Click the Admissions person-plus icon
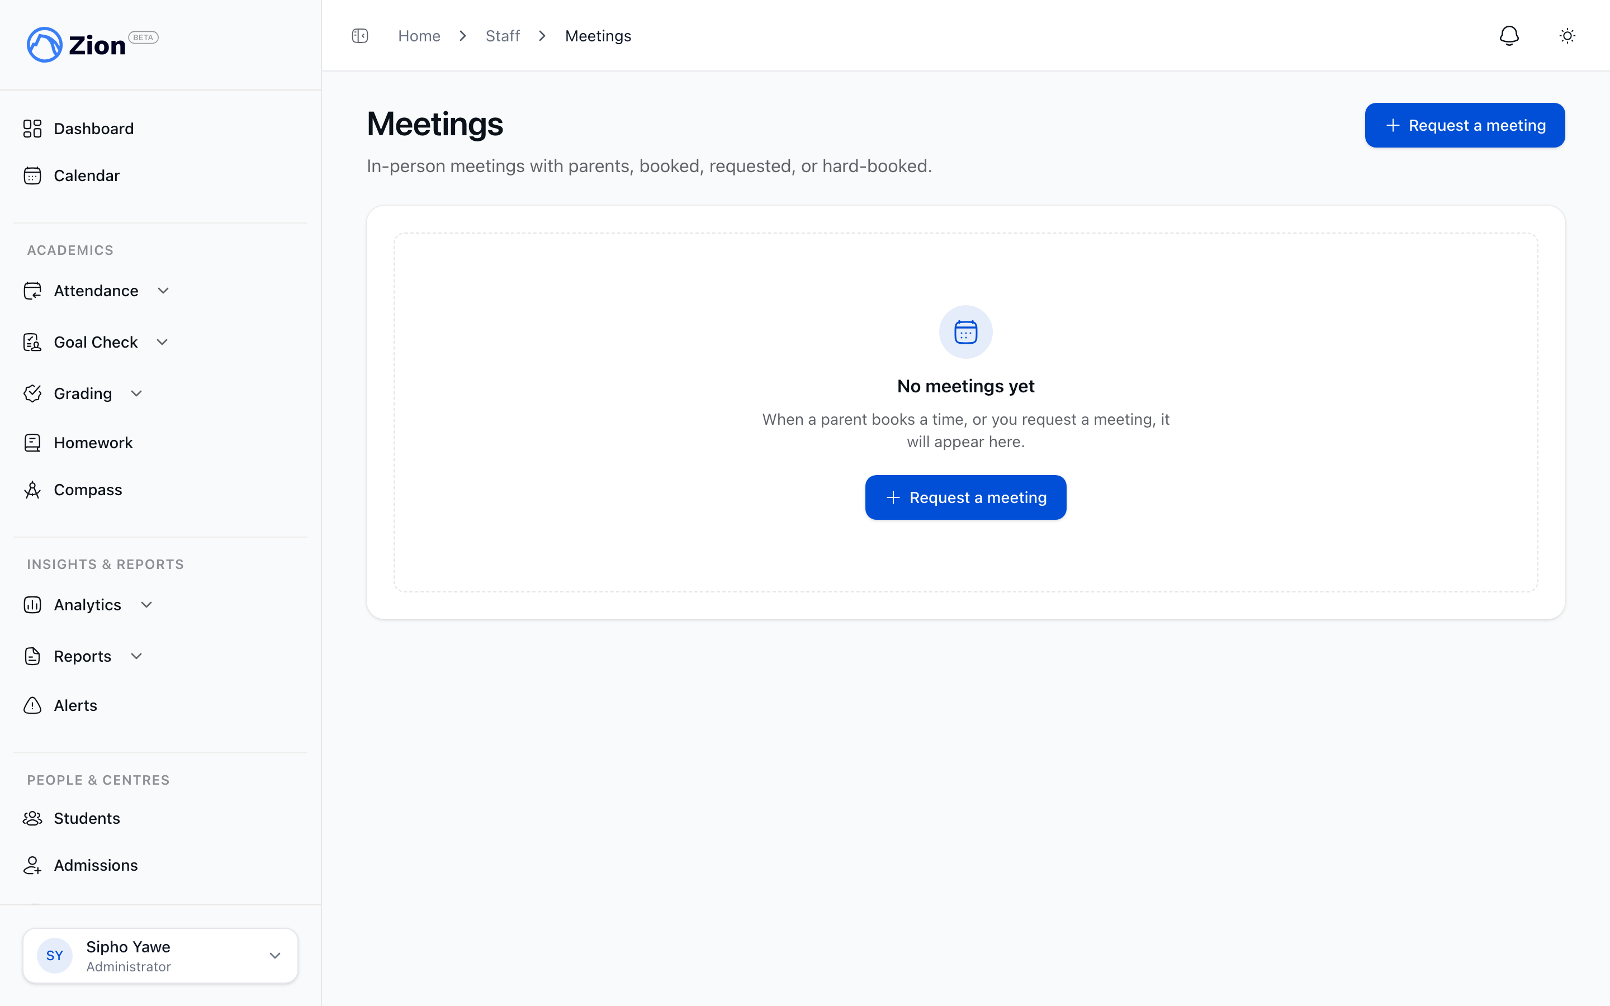The width and height of the screenshot is (1610, 1006). [x=32, y=865]
